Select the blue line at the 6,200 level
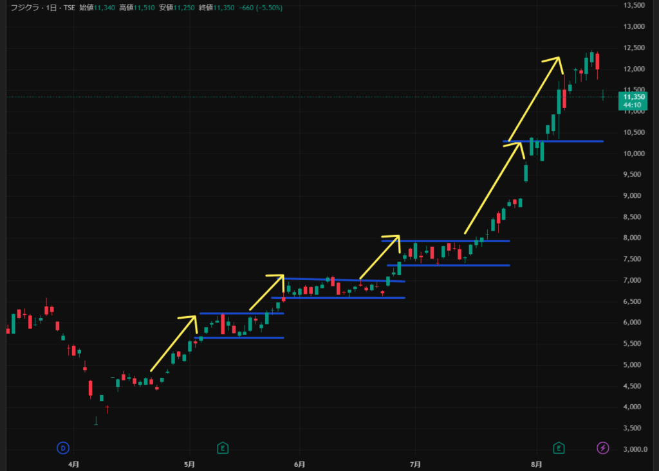This screenshot has width=659, height=471. 241,314
